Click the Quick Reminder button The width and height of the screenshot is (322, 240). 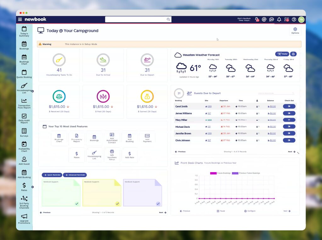[52, 175]
